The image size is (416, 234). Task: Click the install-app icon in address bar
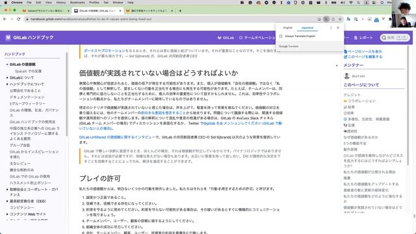pyautogui.click(x=319, y=19)
